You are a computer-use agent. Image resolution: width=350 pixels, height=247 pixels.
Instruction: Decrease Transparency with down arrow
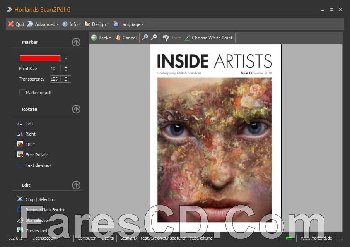coord(66,81)
